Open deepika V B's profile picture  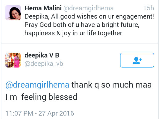pyautogui.click(x=13, y=60)
